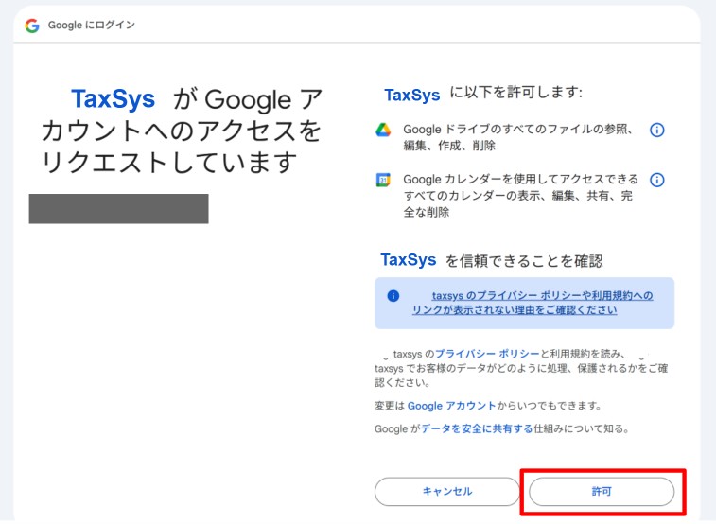Screen dimensions: 716x524
Task: Open info icon for Google Calendar permission
Action: coord(656,180)
